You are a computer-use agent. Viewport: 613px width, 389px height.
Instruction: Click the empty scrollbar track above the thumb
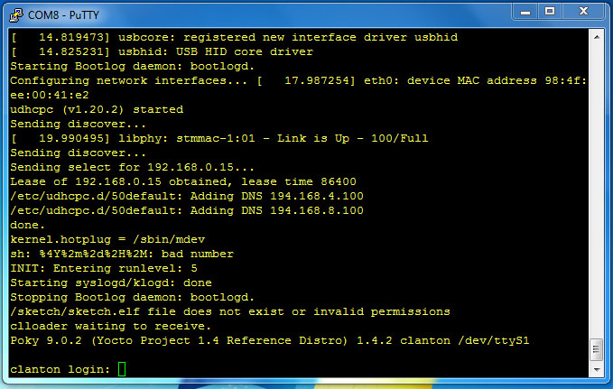point(597,181)
